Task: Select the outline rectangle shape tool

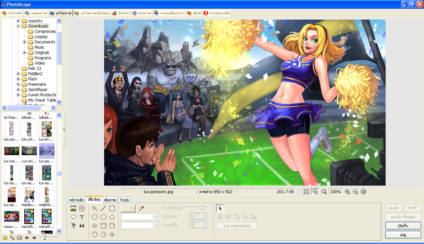Action: [x=112, y=208]
